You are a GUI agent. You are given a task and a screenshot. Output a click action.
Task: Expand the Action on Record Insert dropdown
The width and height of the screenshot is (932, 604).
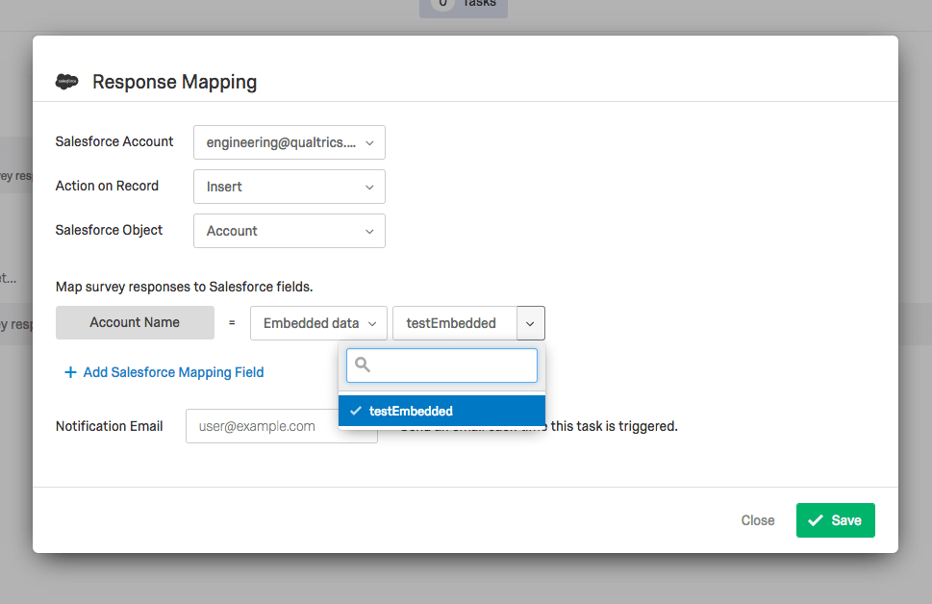[289, 187]
